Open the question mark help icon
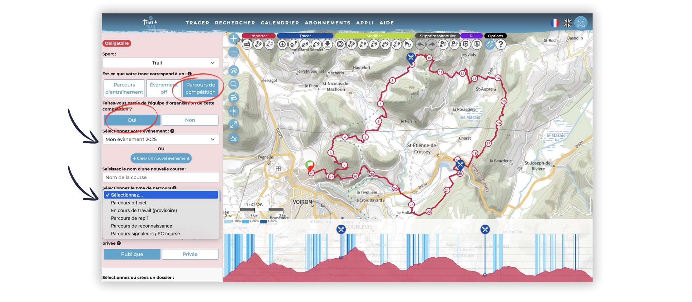692x302 pixels. (x=501, y=44)
